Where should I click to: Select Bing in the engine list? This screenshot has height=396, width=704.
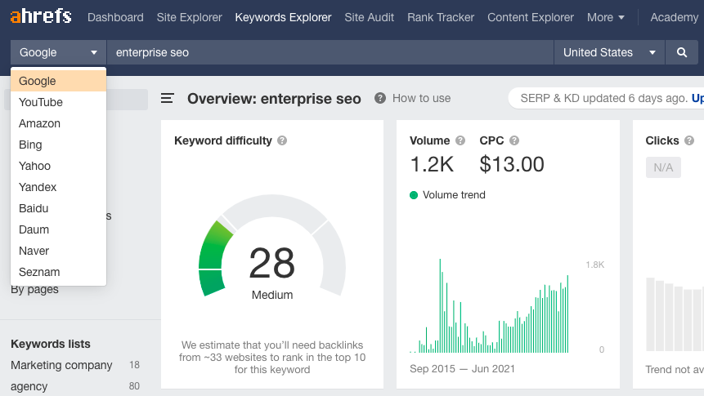click(x=58, y=145)
